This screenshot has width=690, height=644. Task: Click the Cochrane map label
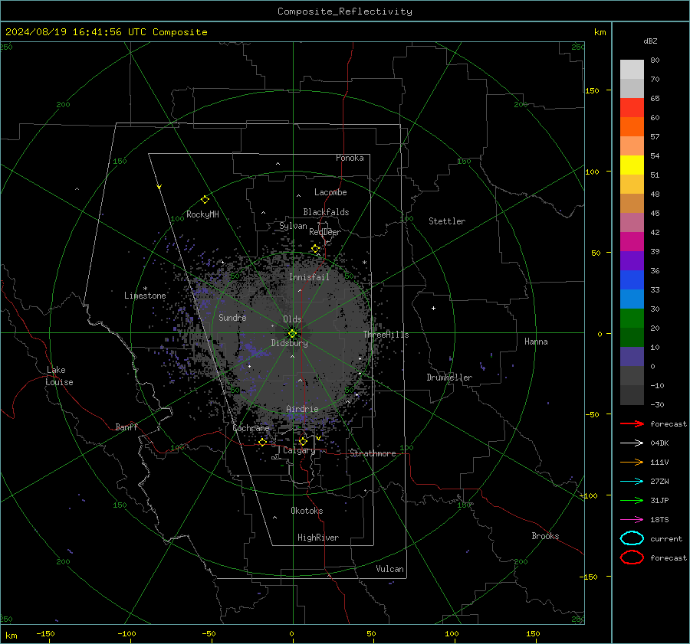click(x=251, y=428)
